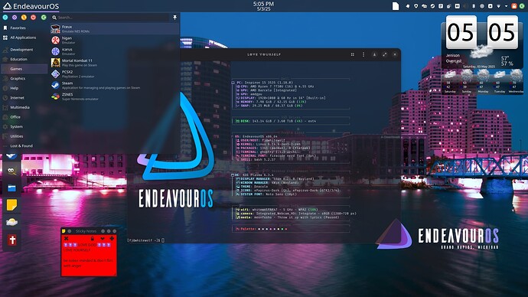Click the purple session button in menu header
528x297 pixels.
(x=15, y=17)
